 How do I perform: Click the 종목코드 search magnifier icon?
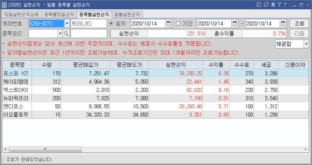[66, 34]
